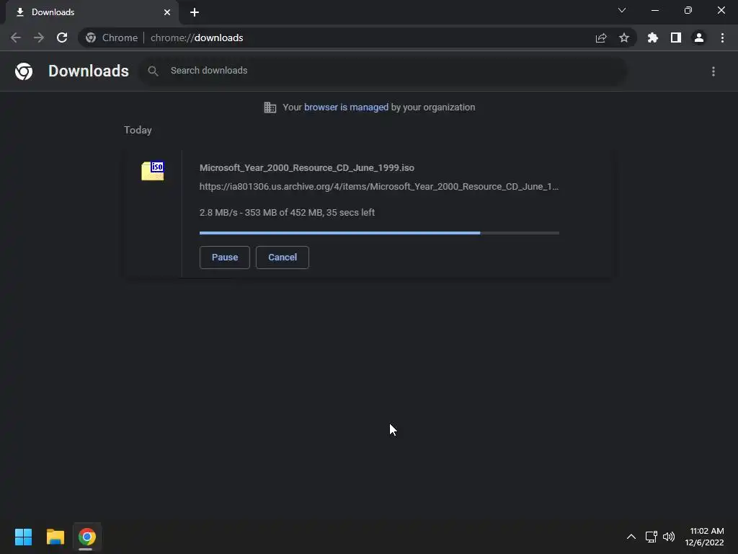
Task: Toggle the side panel icon
Action: click(676, 38)
